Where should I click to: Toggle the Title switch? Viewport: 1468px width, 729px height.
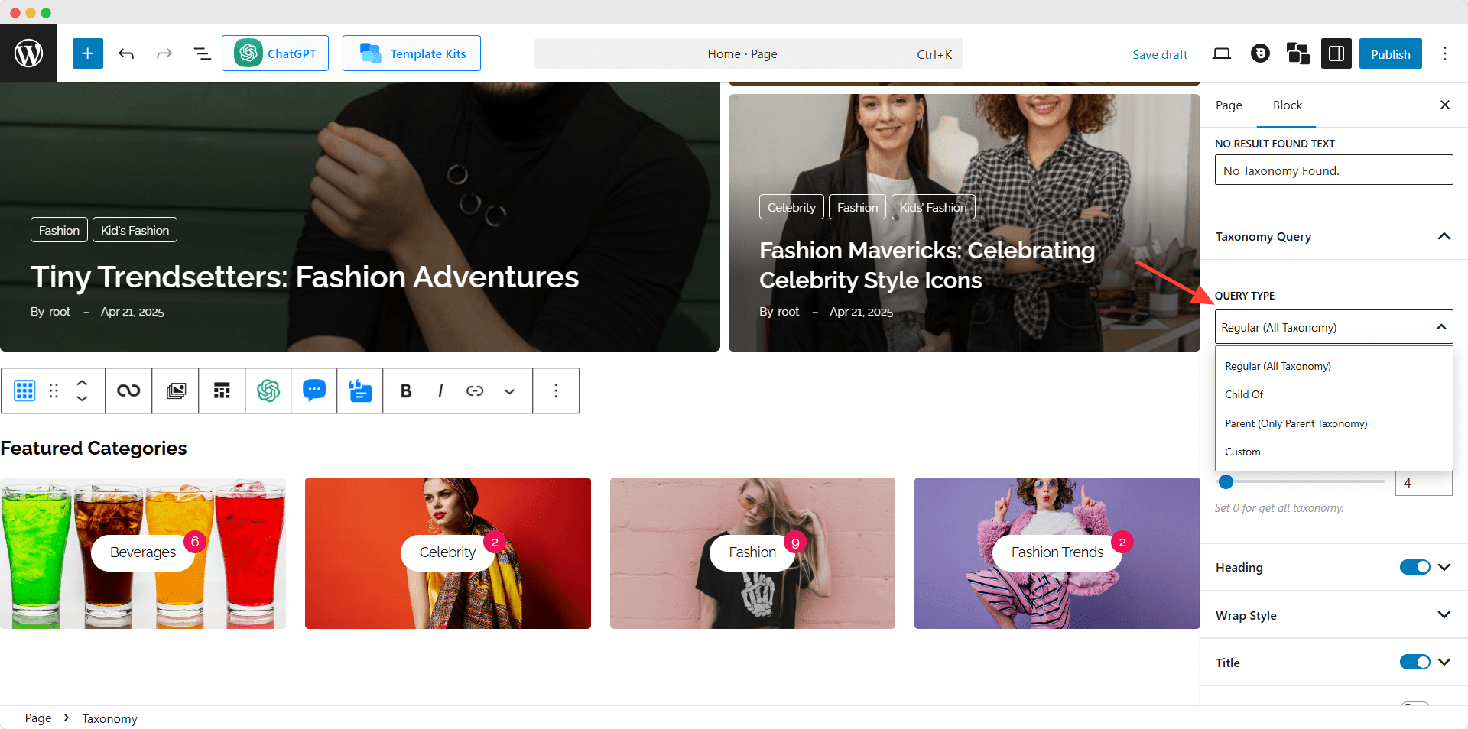point(1414,662)
